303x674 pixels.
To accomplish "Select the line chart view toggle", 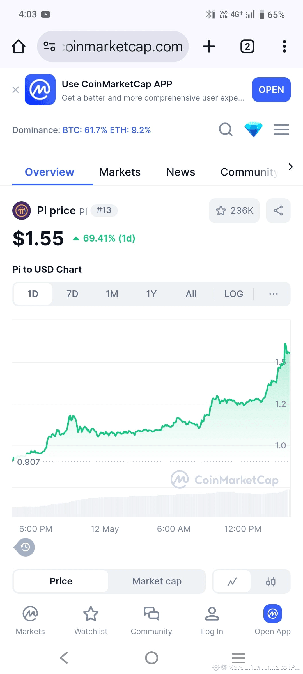I will click(x=232, y=581).
